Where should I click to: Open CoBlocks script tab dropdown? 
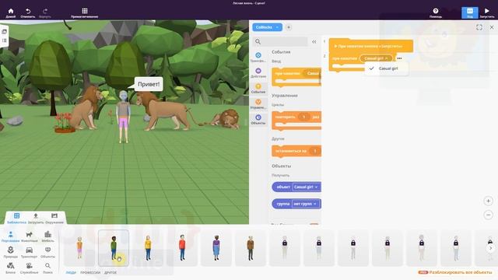coord(267,27)
